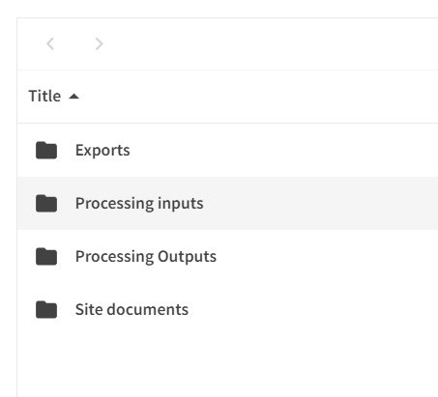Go forward with the right chevron arrow
The width and height of the screenshot is (438, 397).
(x=99, y=43)
